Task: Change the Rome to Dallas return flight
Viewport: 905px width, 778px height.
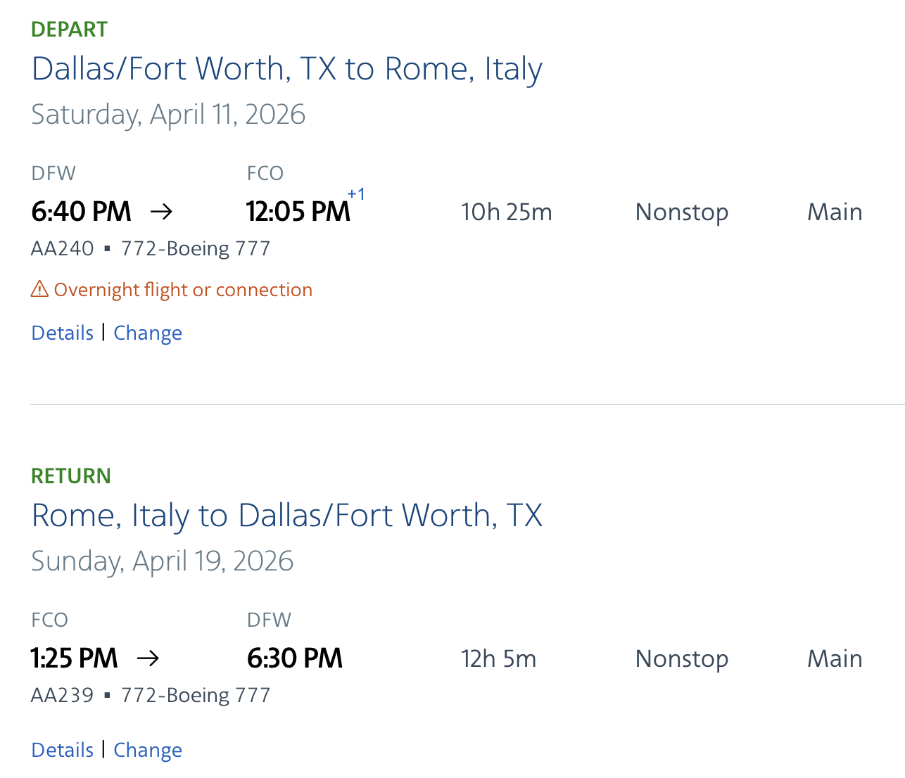Action: click(x=148, y=750)
